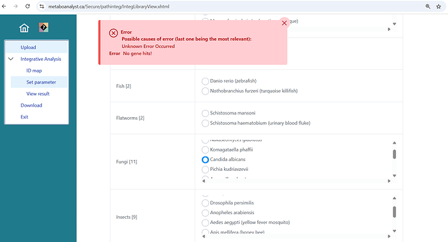
Task: View site information icon in address bar
Action: (42, 6)
